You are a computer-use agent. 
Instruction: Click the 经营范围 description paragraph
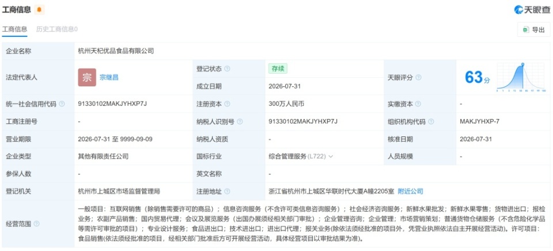[x=312, y=224]
